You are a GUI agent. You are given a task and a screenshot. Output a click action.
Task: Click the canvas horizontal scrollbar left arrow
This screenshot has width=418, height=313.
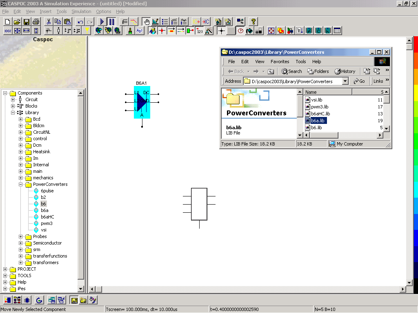pos(92,289)
